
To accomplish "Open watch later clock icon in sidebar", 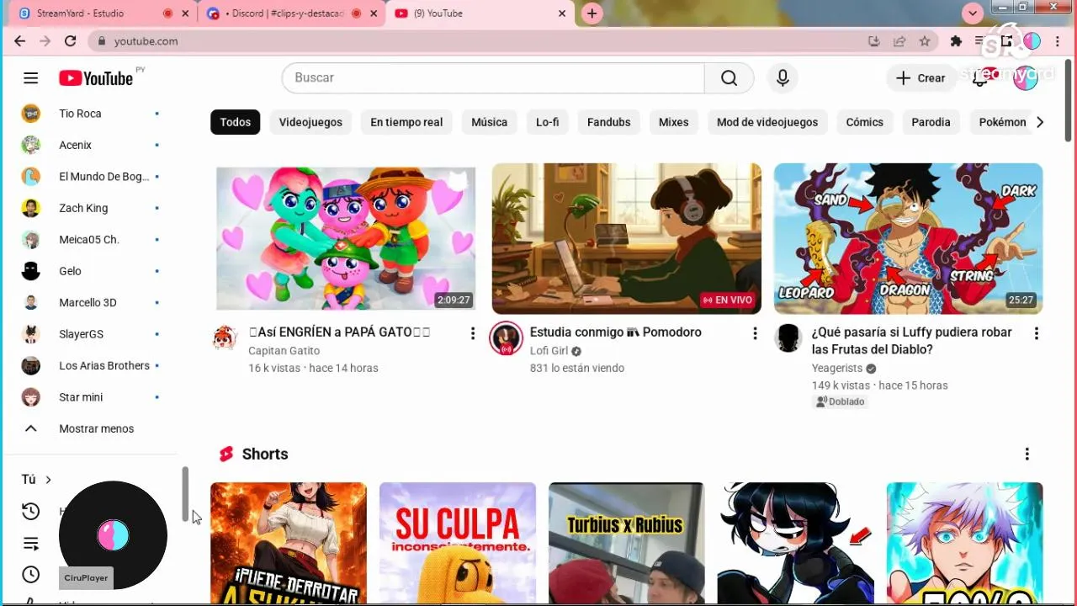I will click(x=30, y=574).
